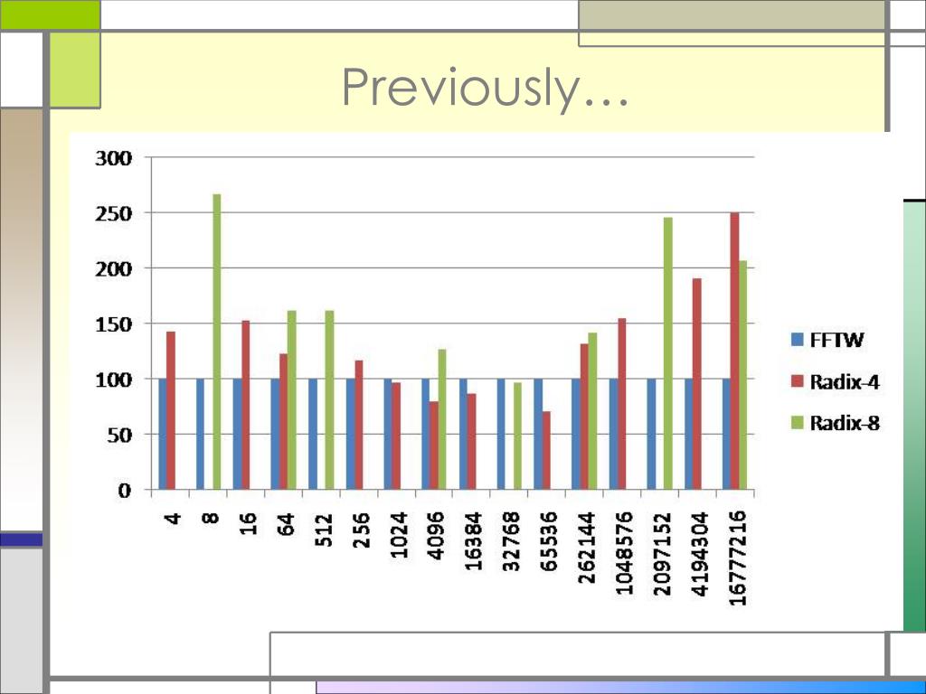The image size is (926, 694).
Task: Click the x-axis label 4
Action: (x=173, y=519)
